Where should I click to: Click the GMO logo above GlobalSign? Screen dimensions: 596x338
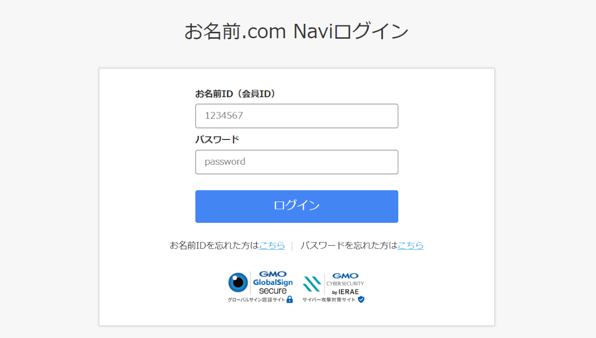click(273, 274)
